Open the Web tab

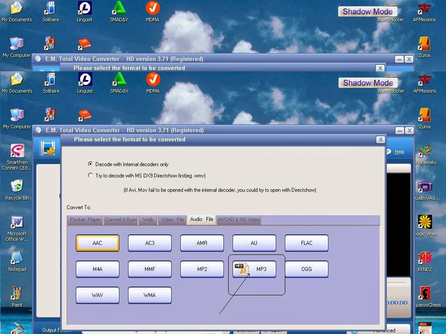[148, 220]
